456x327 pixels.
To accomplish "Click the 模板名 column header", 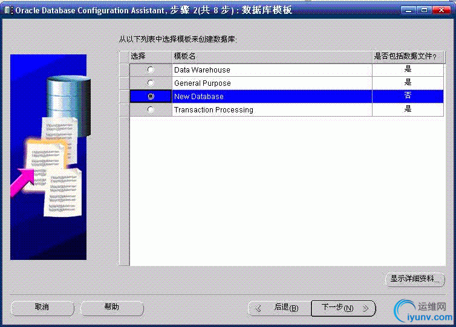I will pyautogui.click(x=272, y=57).
